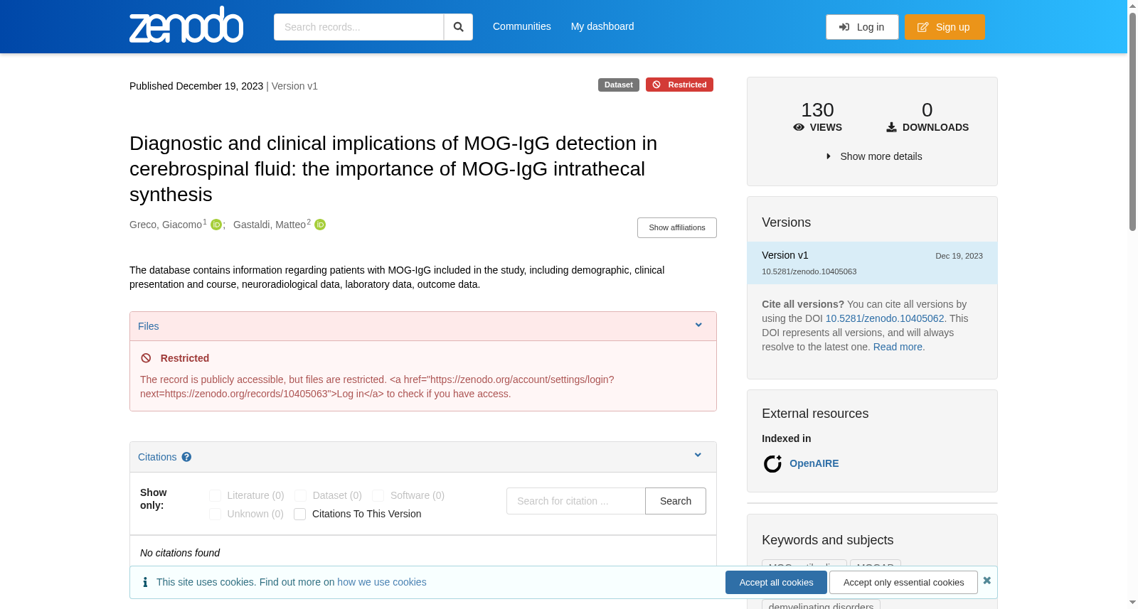Select Version v1 entry

(x=872, y=263)
